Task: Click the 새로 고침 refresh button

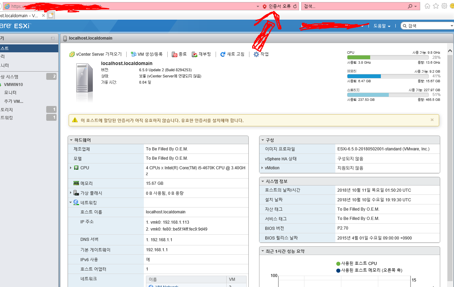Action: [232, 54]
